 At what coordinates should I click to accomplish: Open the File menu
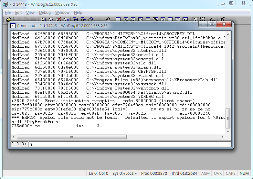click(7, 12)
